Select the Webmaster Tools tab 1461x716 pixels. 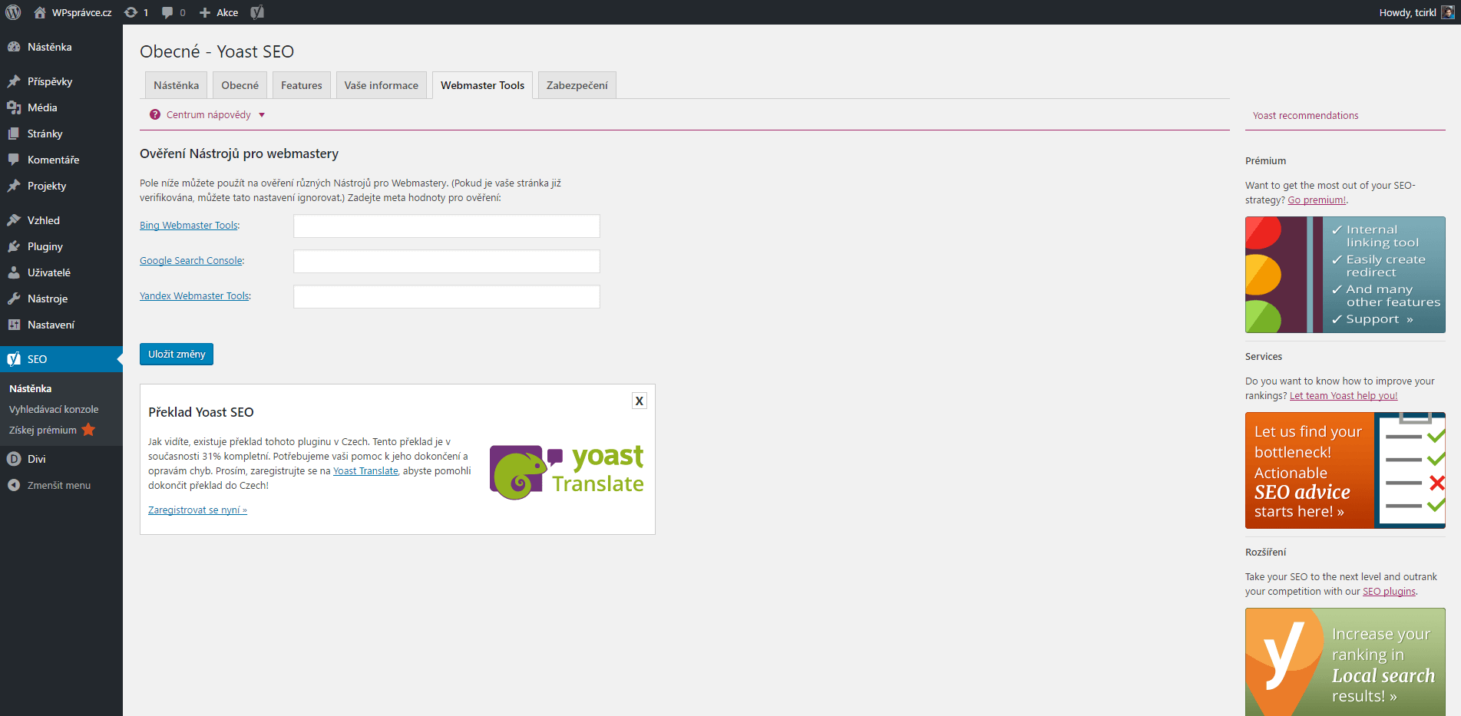click(483, 85)
